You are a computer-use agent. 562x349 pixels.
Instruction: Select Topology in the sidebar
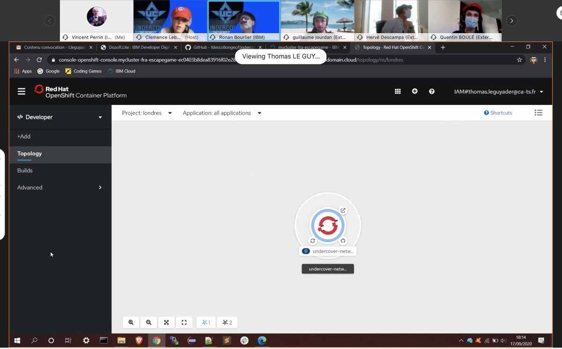tap(60, 154)
